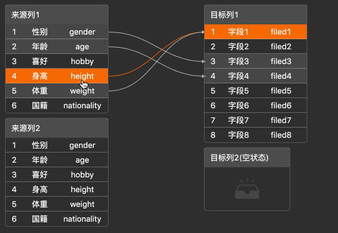Viewport: 338px width, 233px height.
Task: Click the empty inbox icon in 目标列2
Action: (247, 189)
